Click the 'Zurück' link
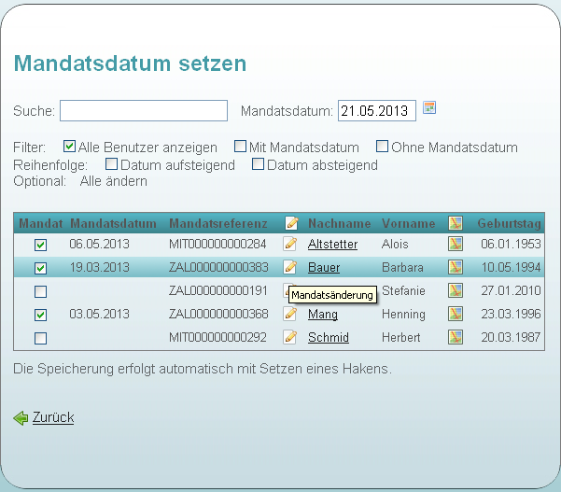 click(53, 417)
